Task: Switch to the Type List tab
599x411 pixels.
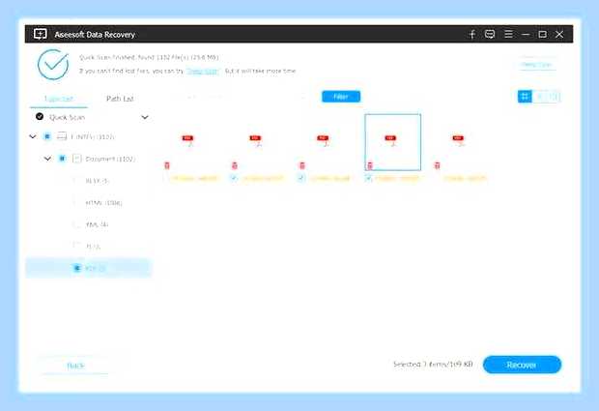Action: (58, 99)
